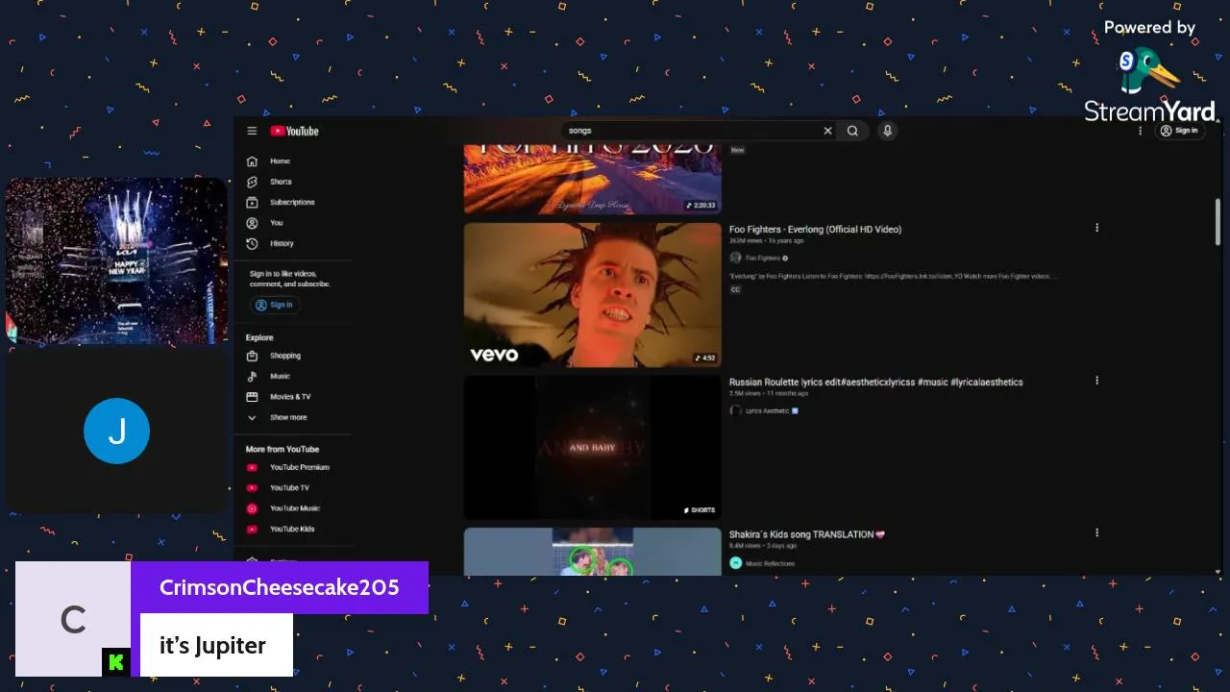
Task: Open the Home menu label
Action: [280, 161]
